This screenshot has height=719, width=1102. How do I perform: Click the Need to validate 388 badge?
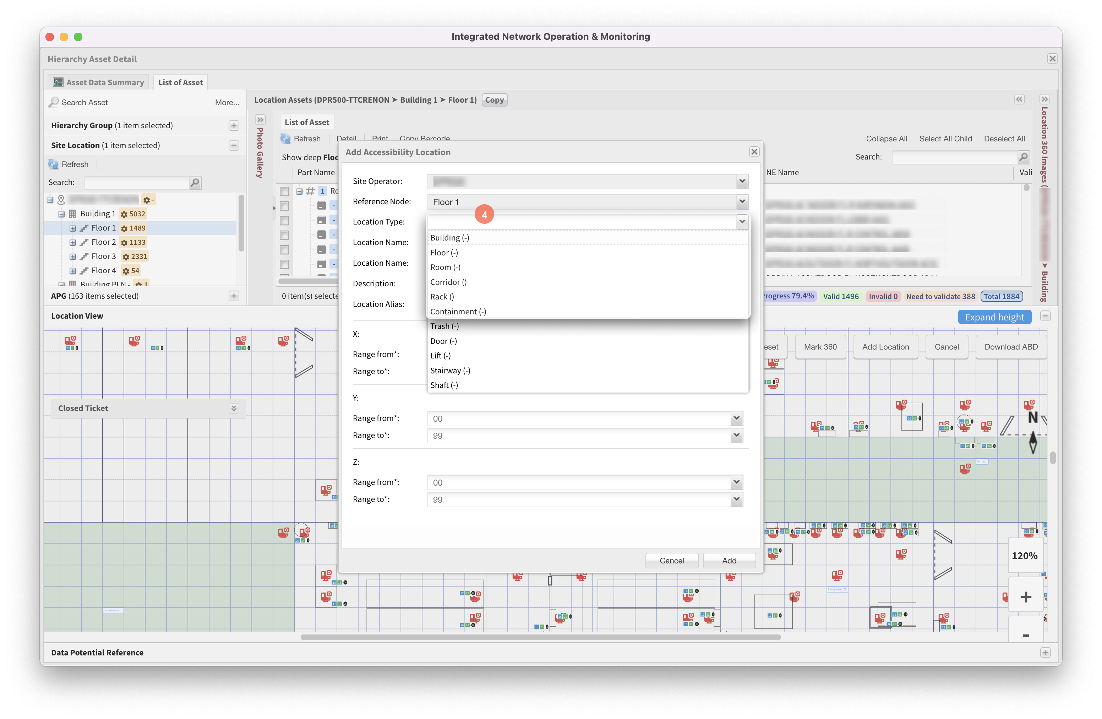pyautogui.click(x=940, y=297)
